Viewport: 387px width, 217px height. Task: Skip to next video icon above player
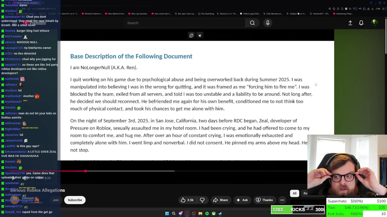pyautogui.click(x=200, y=36)
